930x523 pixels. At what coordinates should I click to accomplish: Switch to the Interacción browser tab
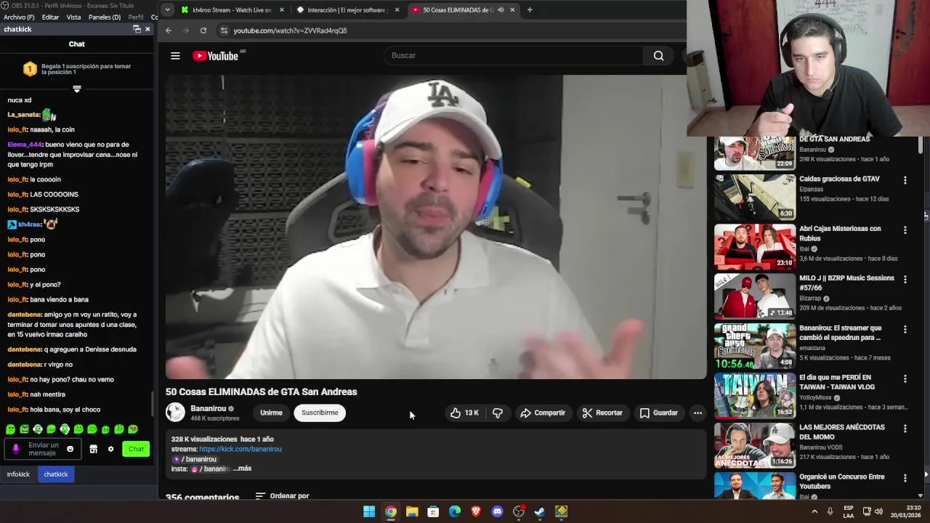coord(347,10)
